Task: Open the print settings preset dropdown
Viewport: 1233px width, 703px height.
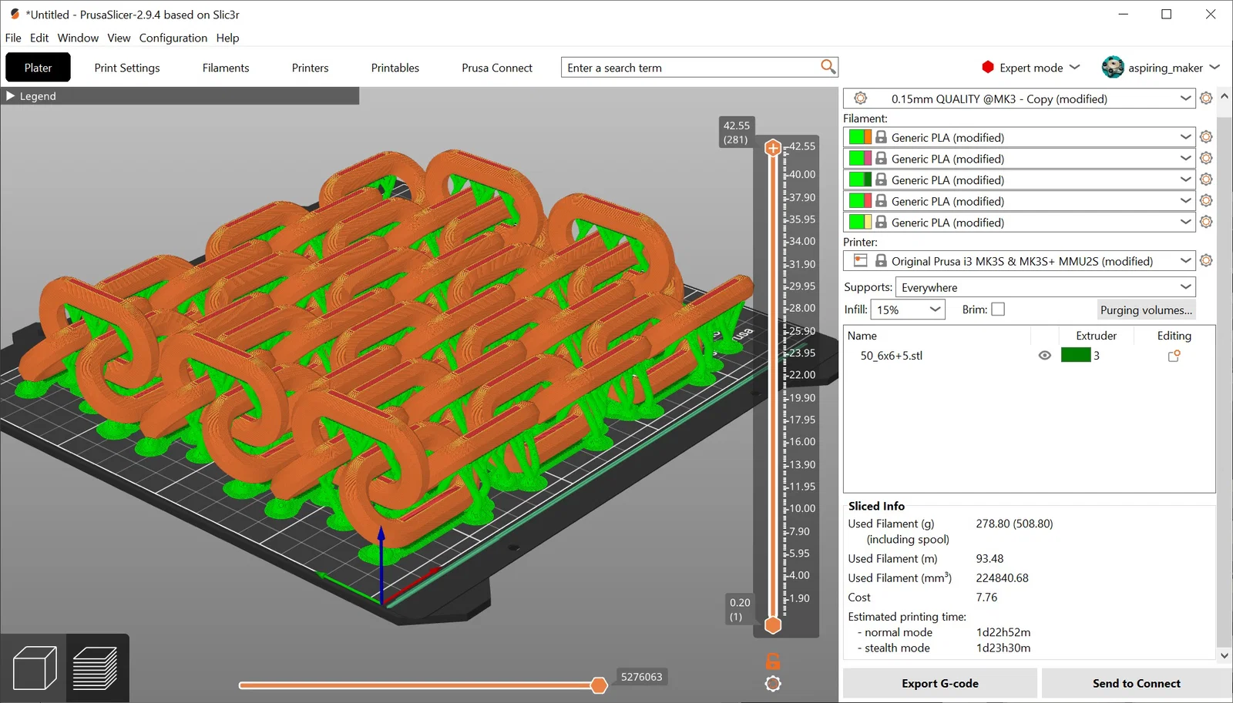Action: [x=1185, y=98]
